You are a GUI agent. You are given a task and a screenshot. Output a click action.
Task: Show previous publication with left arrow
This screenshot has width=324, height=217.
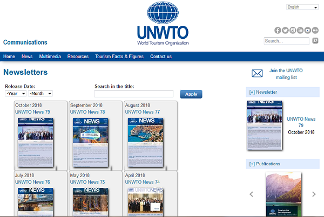[251, 194]
